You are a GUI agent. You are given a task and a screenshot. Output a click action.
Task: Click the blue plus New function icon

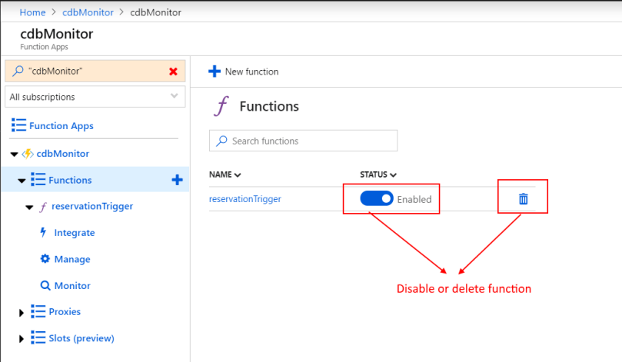pos(215,71)
